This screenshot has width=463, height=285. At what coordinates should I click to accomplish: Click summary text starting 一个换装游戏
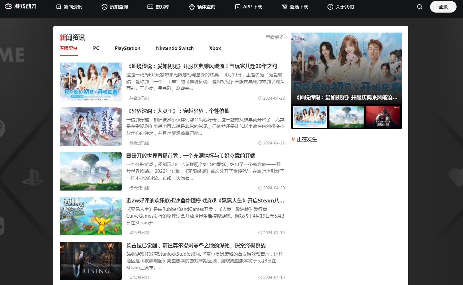pos(205,171)
